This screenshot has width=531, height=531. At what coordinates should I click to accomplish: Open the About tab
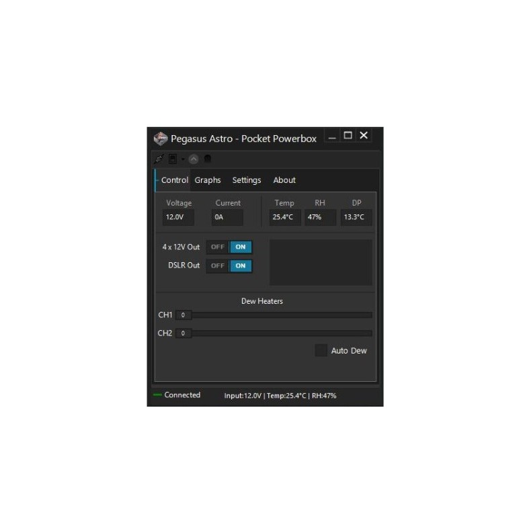(x=284, y=180)
